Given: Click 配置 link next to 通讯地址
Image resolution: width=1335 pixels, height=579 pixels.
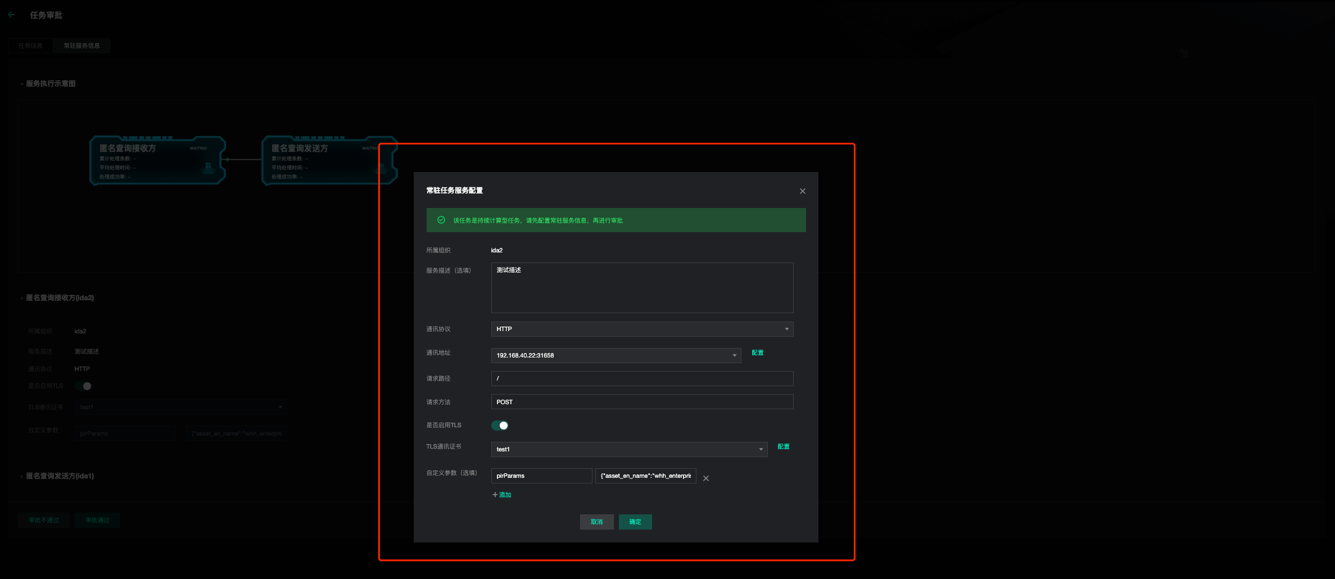Looking at the screenshot, I should point(757,352).
